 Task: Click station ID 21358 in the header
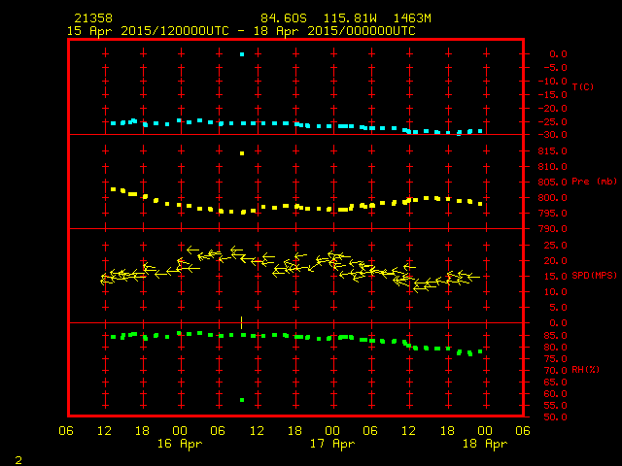(93, 18)
